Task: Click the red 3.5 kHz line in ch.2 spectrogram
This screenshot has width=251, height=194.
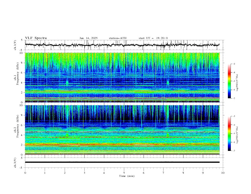Action: (122, 137)
